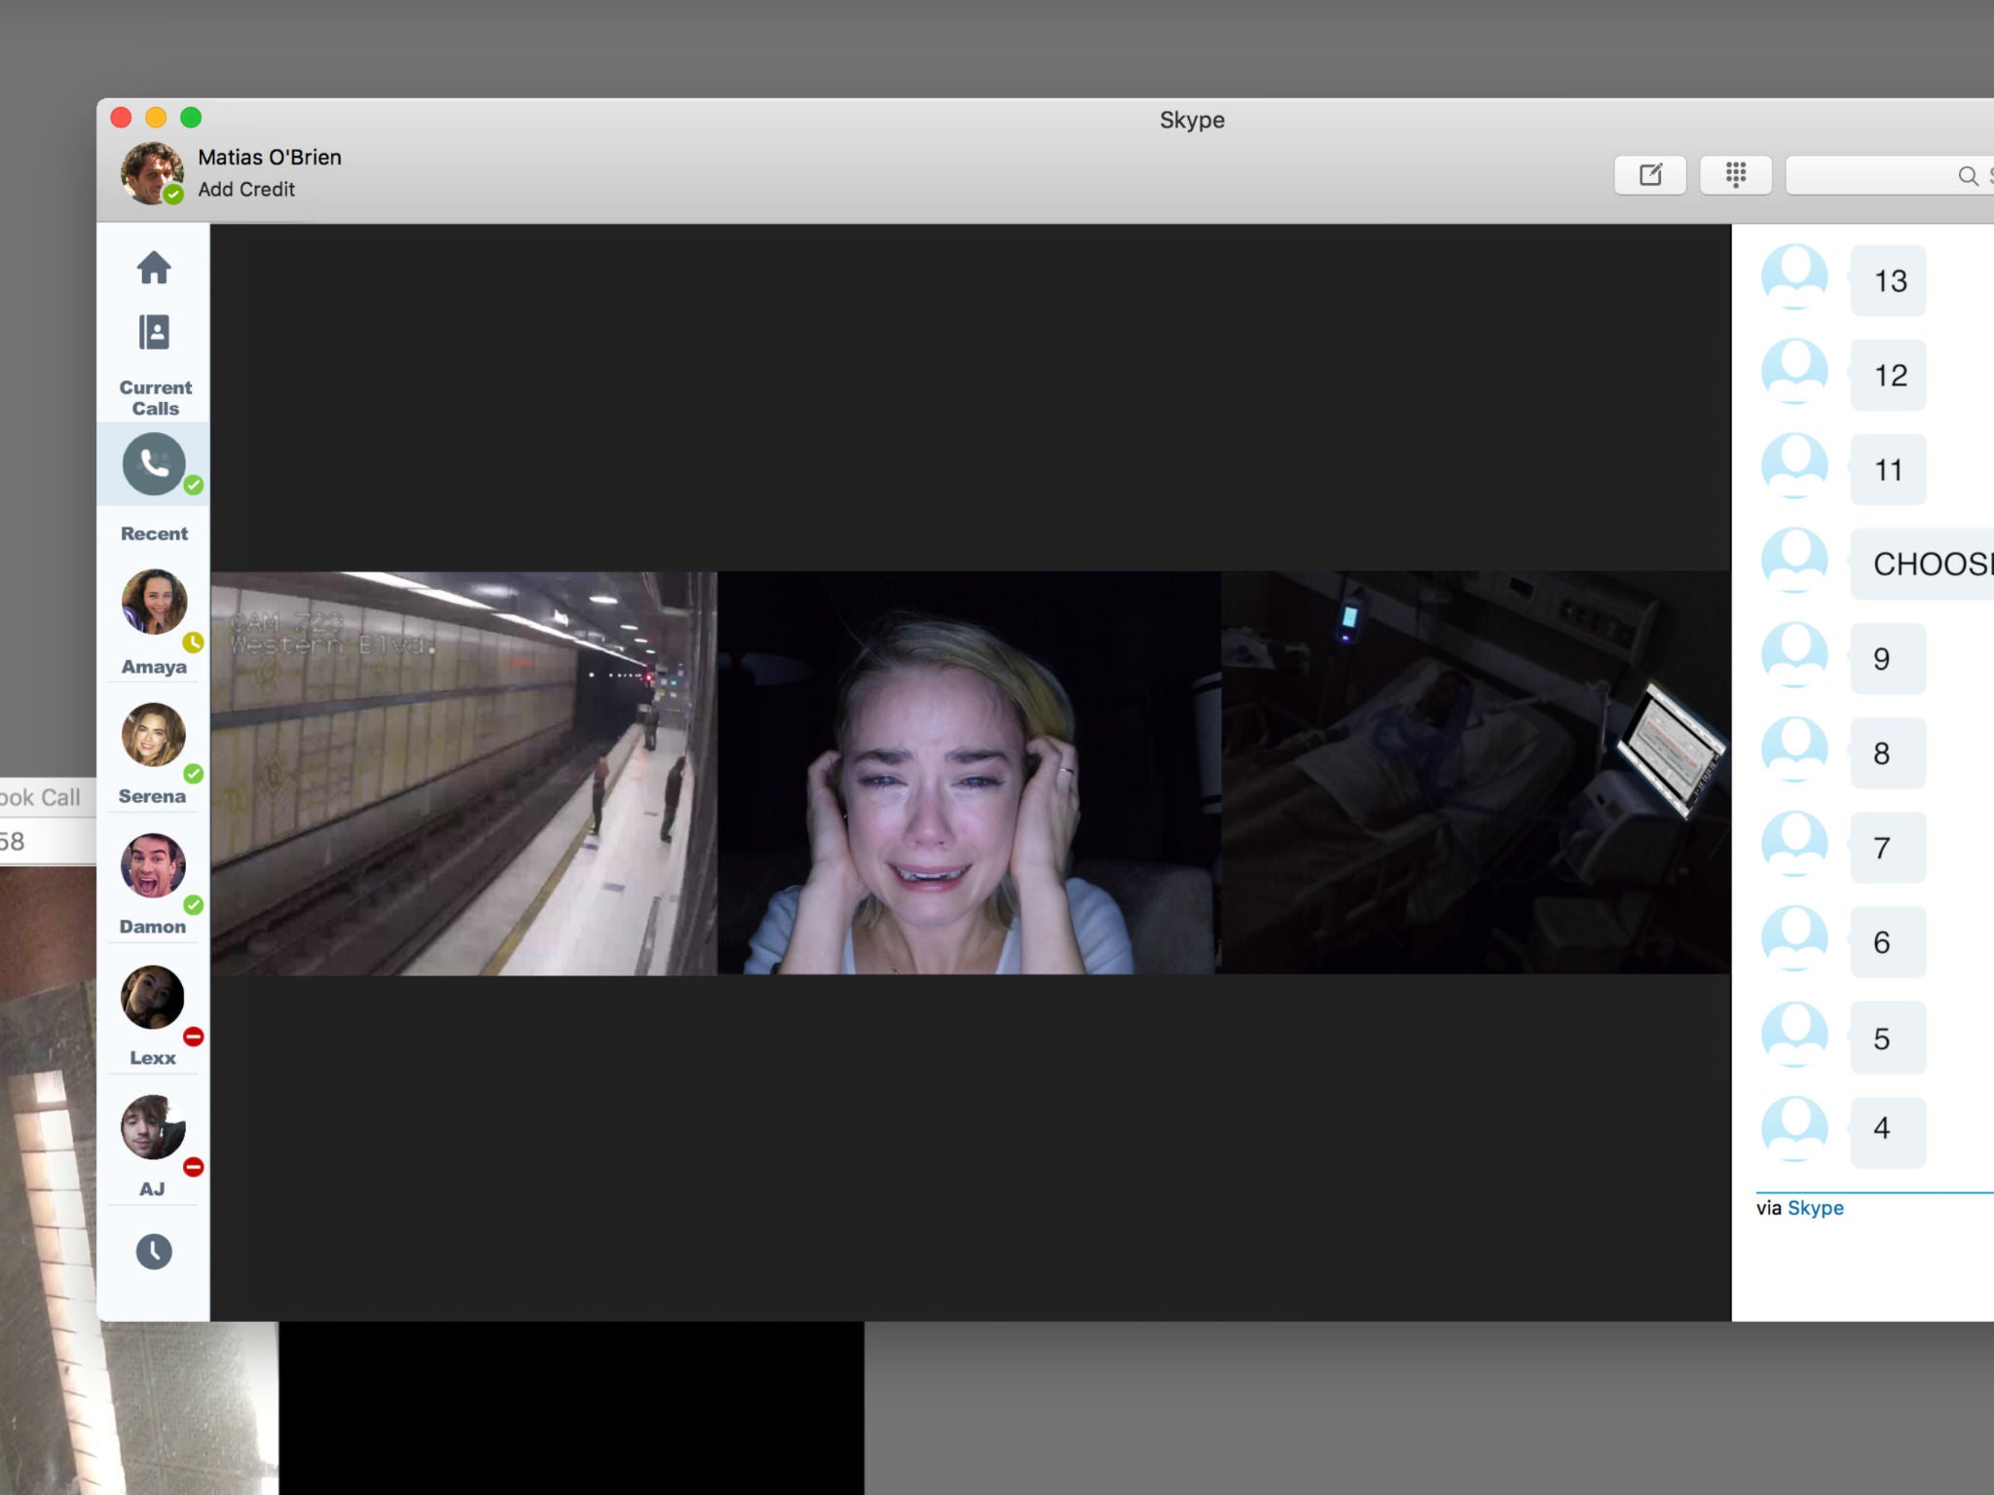Click the avatar beside message 12
Image resolution: width=1994 pixels, height=1495 pixels.
[x=1794, y=371]
